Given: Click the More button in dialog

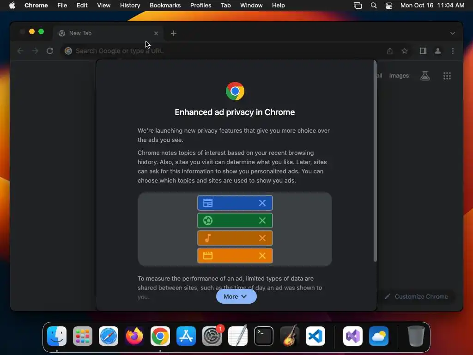Looking at the screenshot, I should tap(236, 296).
